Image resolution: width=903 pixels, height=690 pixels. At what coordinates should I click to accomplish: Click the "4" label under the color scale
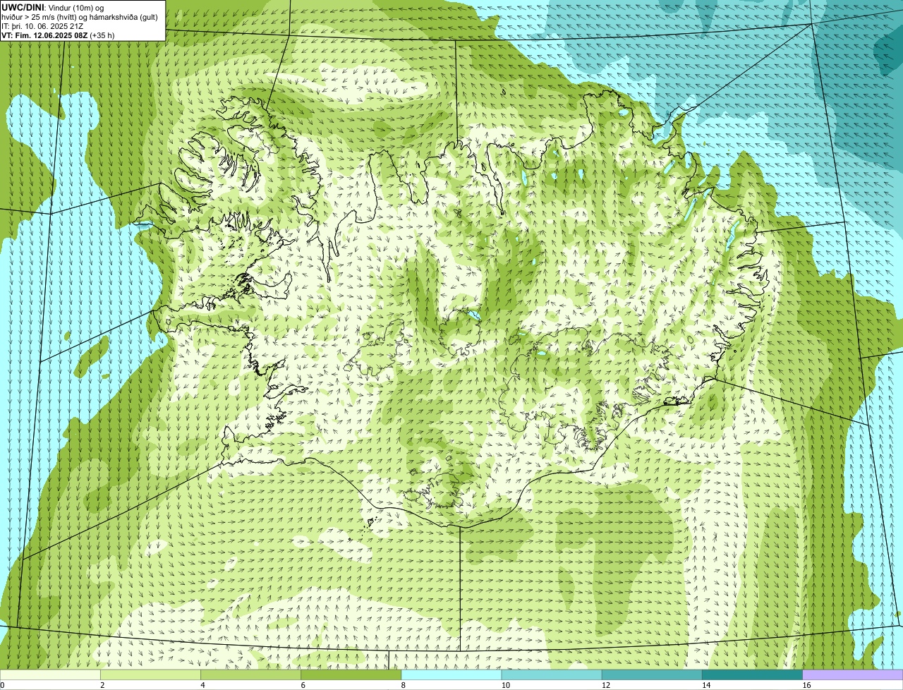(x=202, y=685)
